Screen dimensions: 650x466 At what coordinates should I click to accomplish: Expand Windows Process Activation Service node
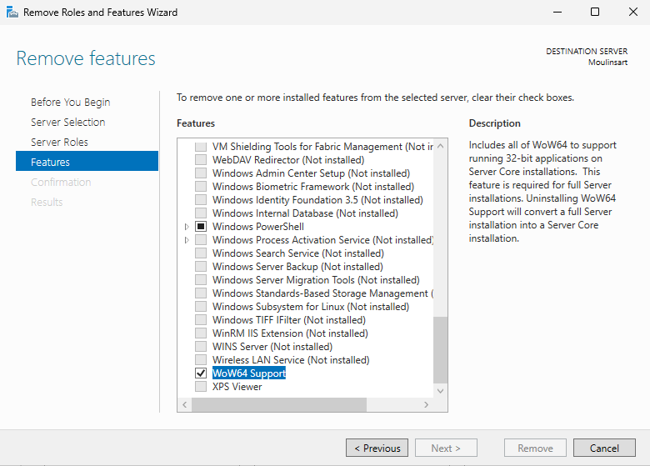point(187,240)
